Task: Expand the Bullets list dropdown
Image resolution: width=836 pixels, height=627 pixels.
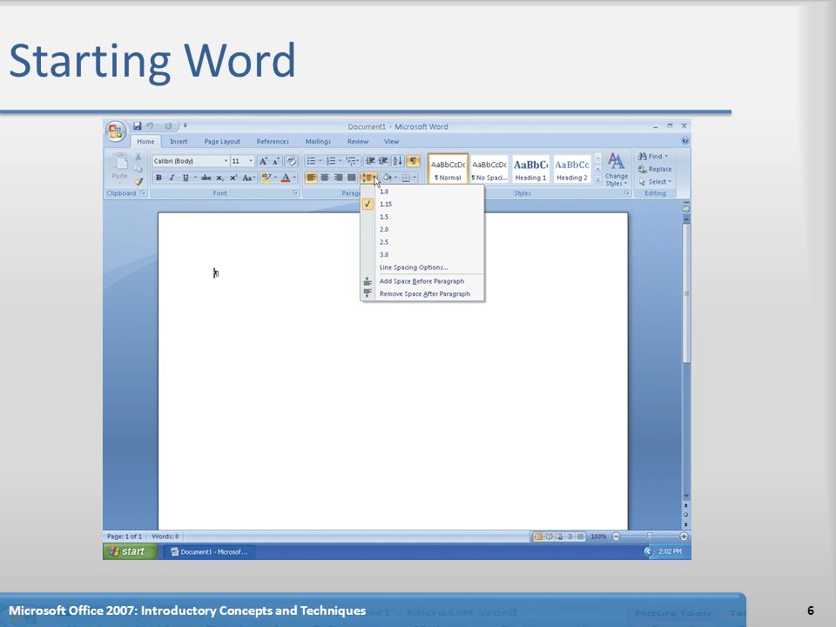Action: [x=320, y=161]
